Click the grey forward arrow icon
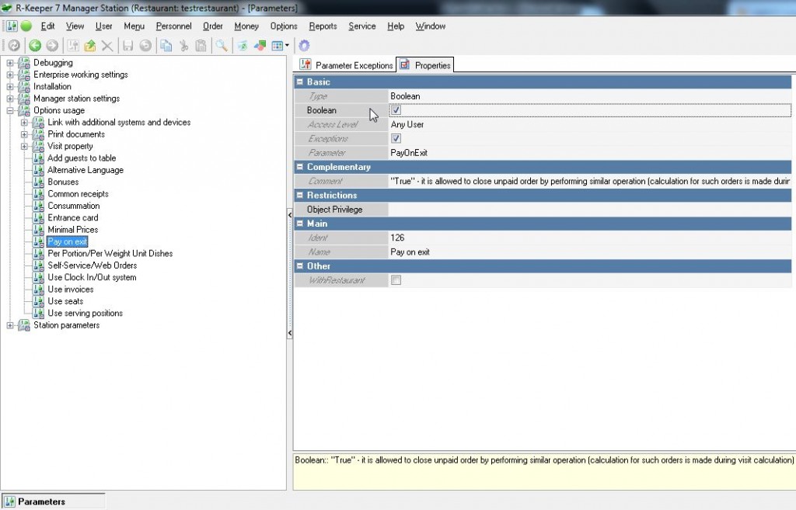Image resolution: width=796 pixels, height=510 pixels. [52, 46]
